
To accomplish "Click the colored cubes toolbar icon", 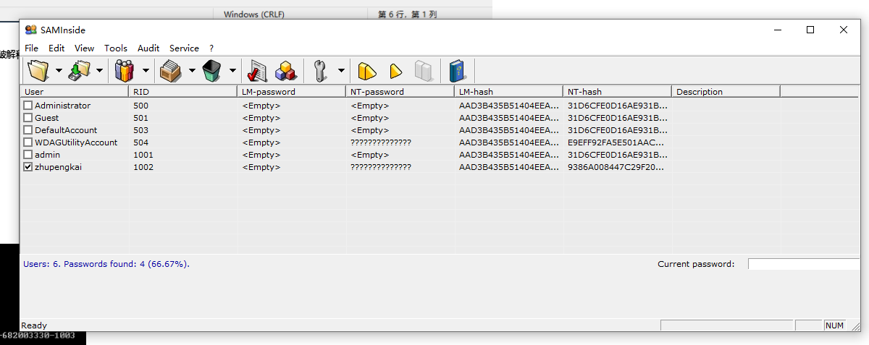I will tap(285, 71).
